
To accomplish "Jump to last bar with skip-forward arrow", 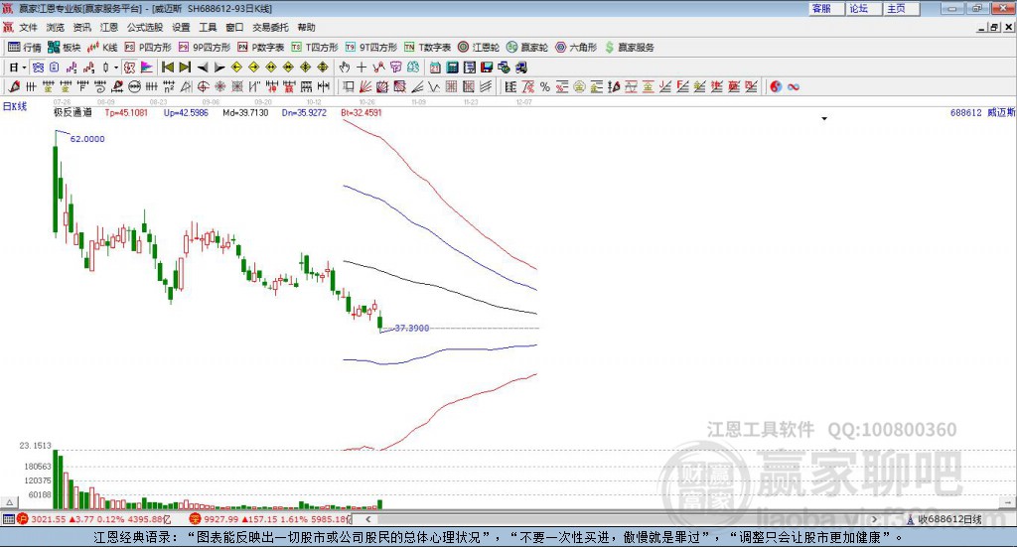I will (185, 68).
